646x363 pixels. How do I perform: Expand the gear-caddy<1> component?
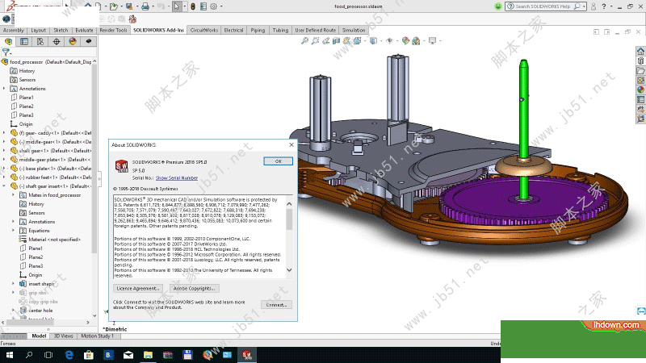point(4,133)
